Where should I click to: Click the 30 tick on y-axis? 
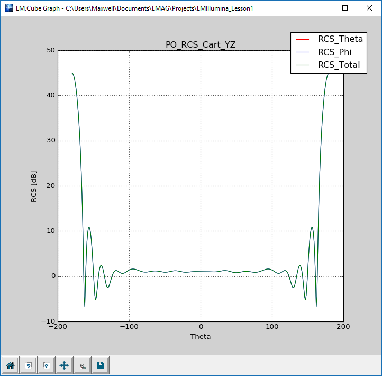pyautogui.click(x=51, y=140)
